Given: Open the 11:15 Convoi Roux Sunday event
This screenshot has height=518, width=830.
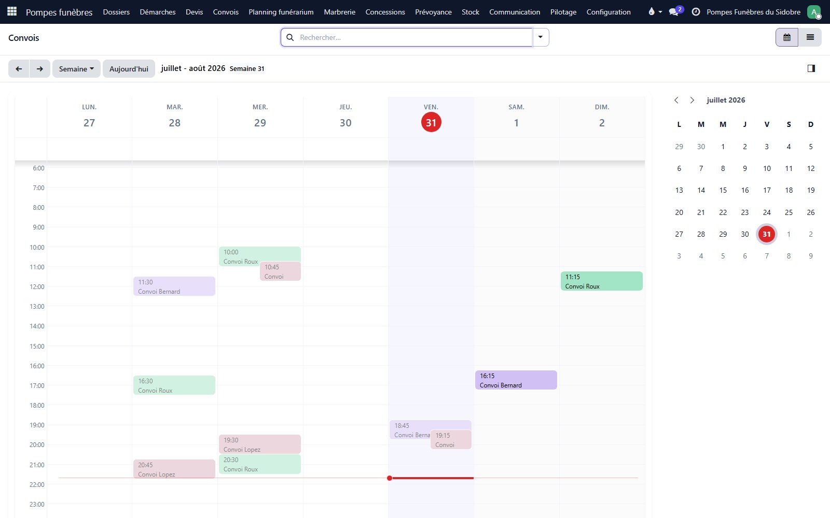Looking at the screenshot, I should tap(602, 281).
